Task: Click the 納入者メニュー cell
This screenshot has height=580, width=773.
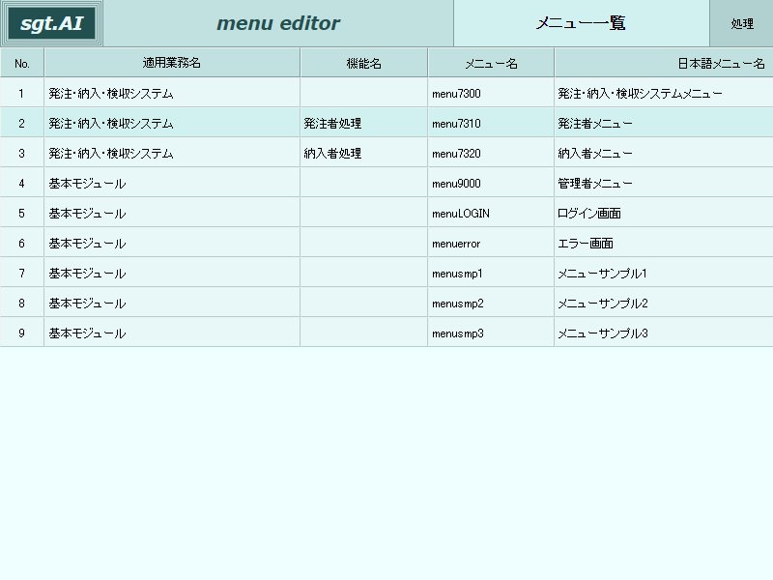Action: click(x=664, y=154)
